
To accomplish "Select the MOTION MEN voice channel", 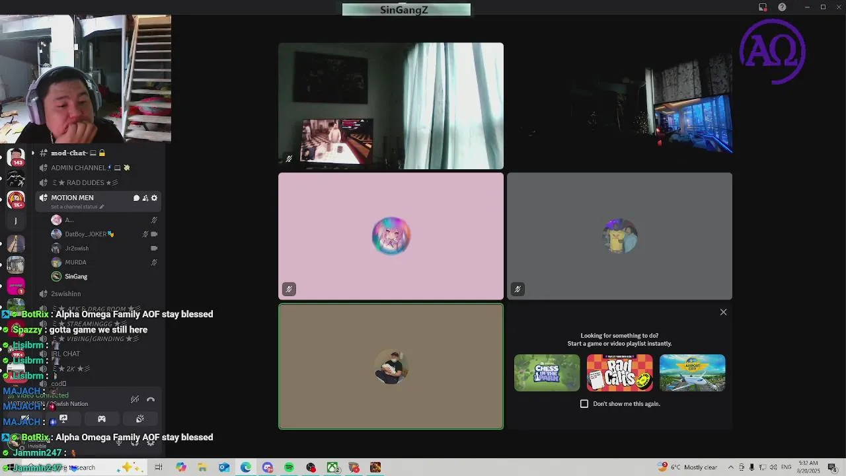I will click(72, 198).
